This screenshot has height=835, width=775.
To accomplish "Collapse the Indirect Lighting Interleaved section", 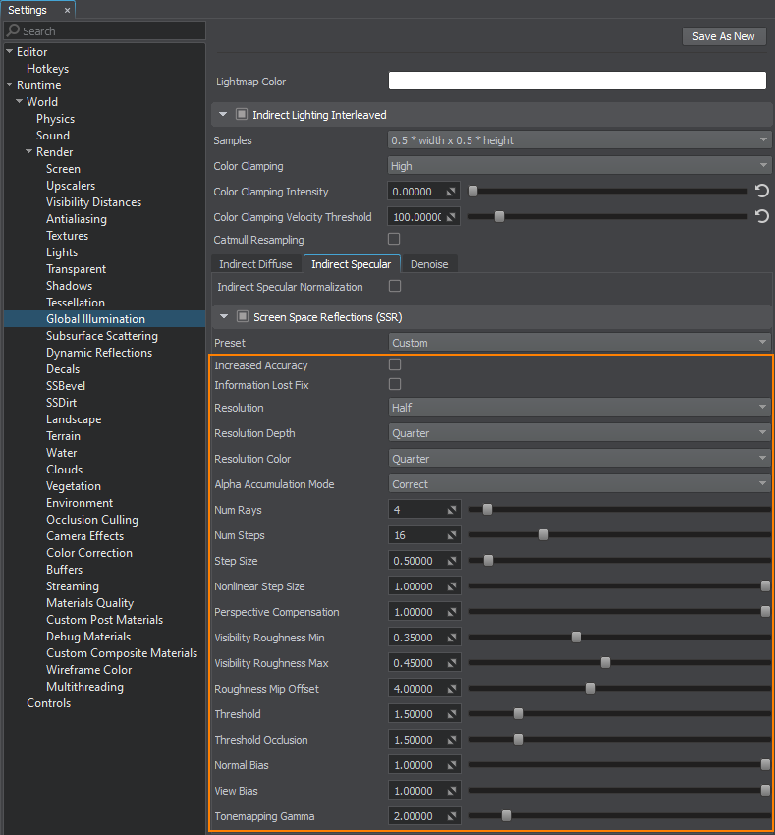I will tap(223, 115).
